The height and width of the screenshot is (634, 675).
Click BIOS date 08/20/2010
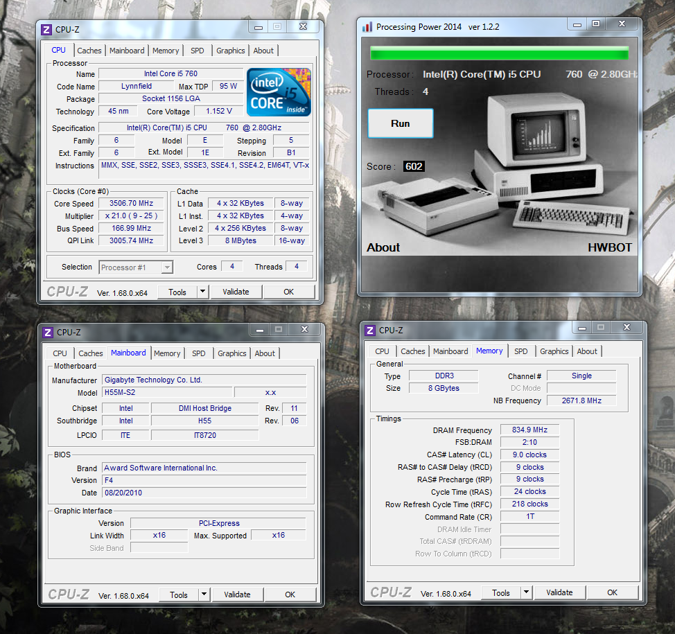204,493
